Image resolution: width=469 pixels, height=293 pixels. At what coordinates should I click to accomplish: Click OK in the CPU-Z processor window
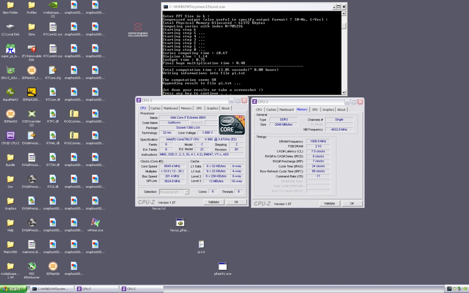[x=236, y=202]
